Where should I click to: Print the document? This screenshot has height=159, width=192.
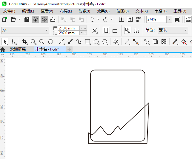pyautogui.click(x=53, y=19)
